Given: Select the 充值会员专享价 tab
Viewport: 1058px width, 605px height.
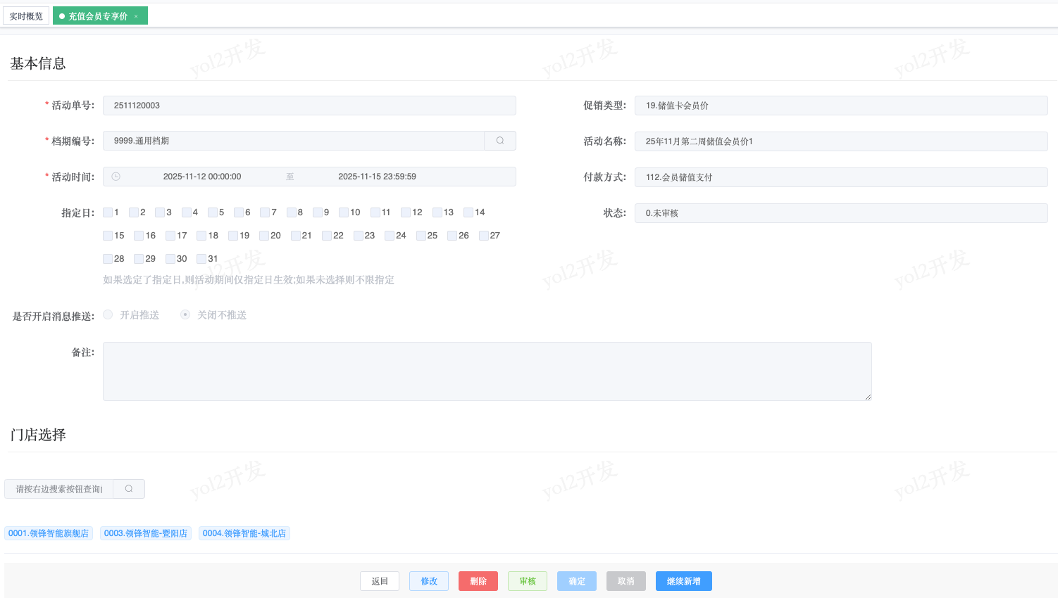Looking at the screenshot, I should (x=97, y=16).
